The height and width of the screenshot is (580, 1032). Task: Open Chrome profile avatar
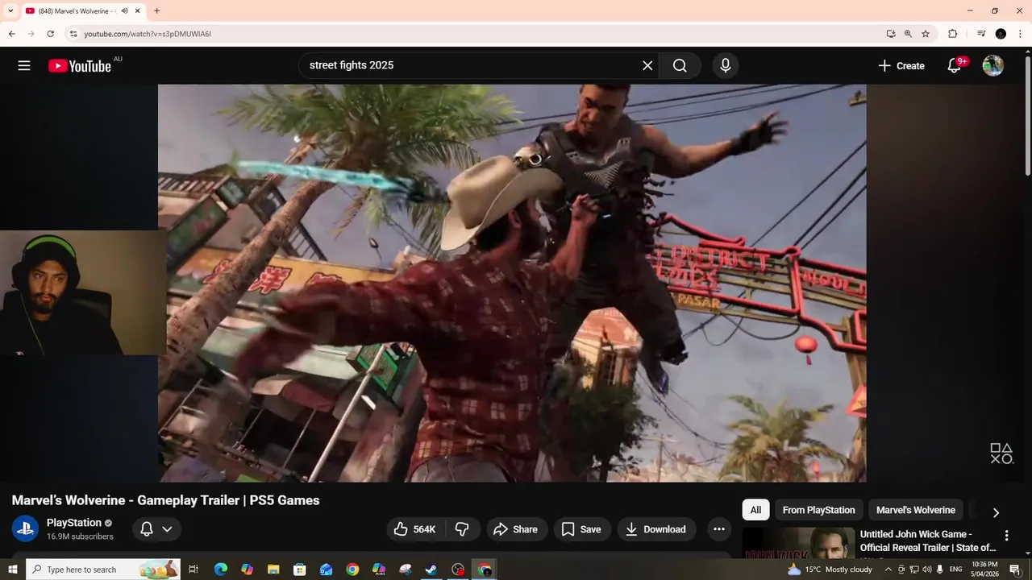1001,34
